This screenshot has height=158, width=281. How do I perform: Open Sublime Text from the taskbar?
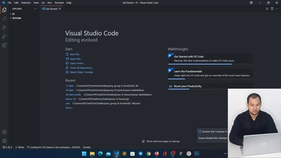click(x=124, y=154)
